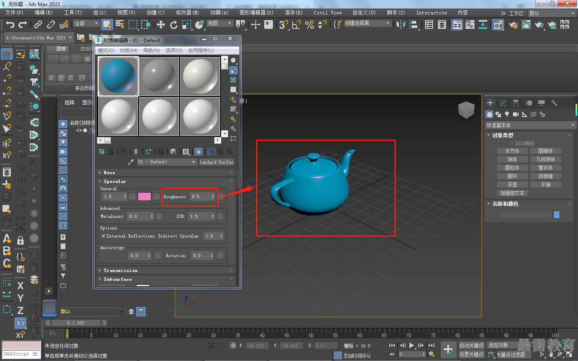
Task: Click the Render Production teapot icon
Action: point(539,25)
